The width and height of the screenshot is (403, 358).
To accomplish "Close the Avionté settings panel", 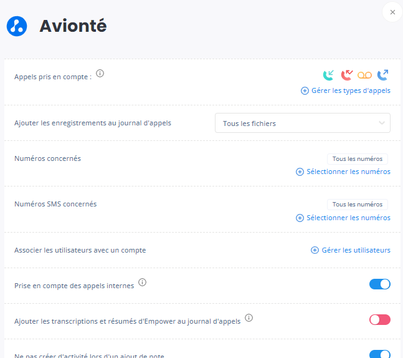I will [x=392, y=12].
